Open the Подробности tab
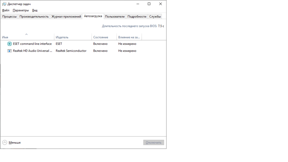This screenshot has height=162, width=288. 137,17
